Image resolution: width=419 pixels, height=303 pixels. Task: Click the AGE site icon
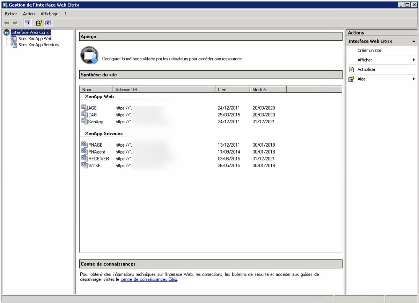click(84, 108)
